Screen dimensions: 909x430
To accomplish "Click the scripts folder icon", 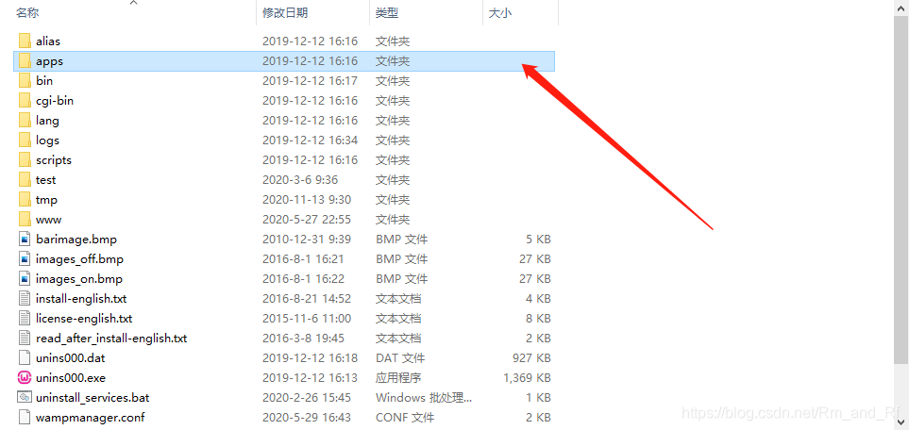I will (25, 159).
